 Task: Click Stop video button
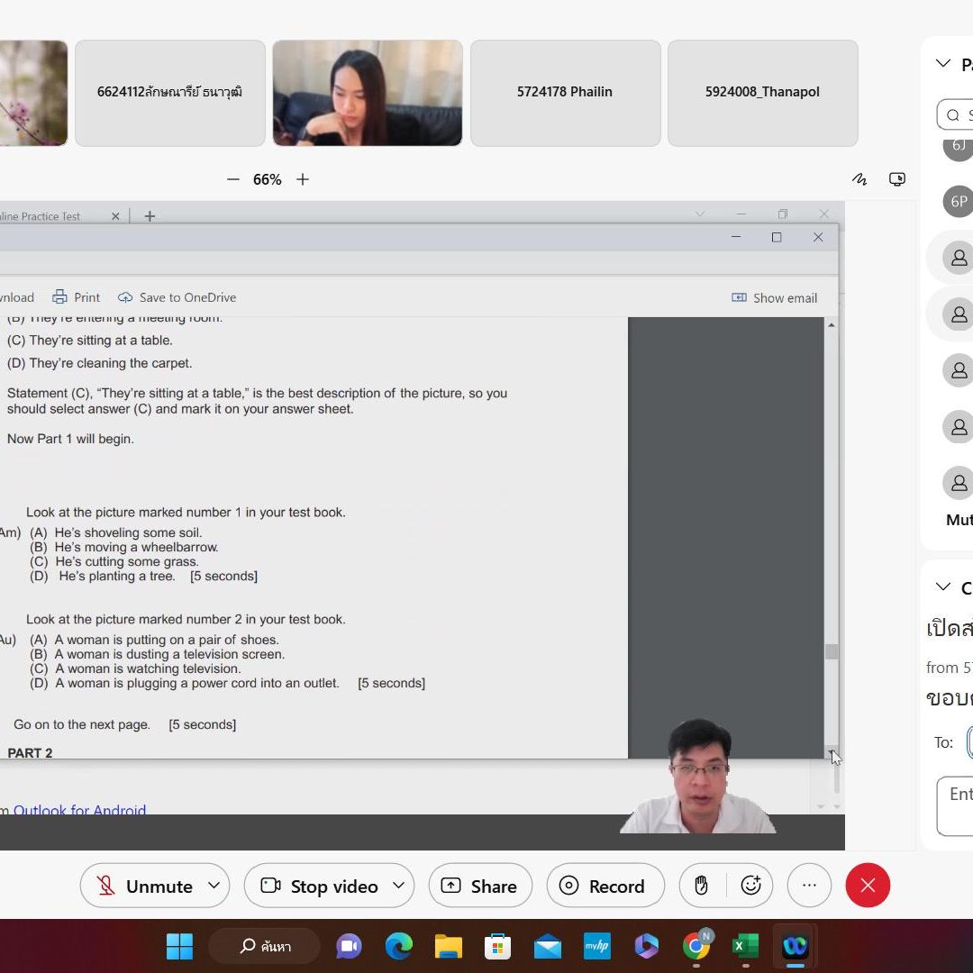pos(320,886)
